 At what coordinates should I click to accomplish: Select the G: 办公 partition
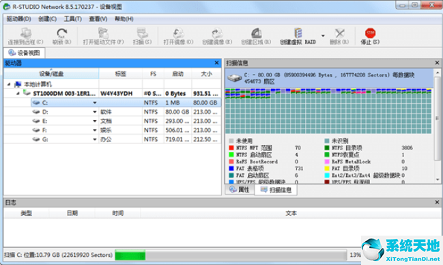[126, 139]
